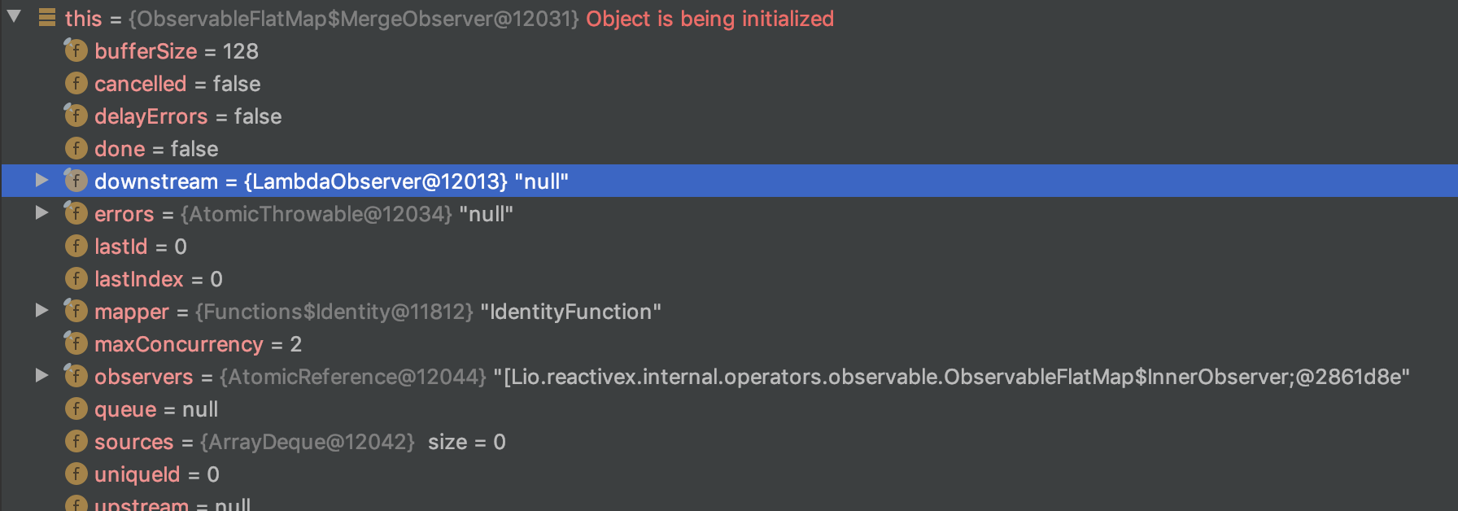Screen dimensions: 1458x511
Task: Select the 'done = false' variable row
Action: pyautogui.click(x=156, y=149)
